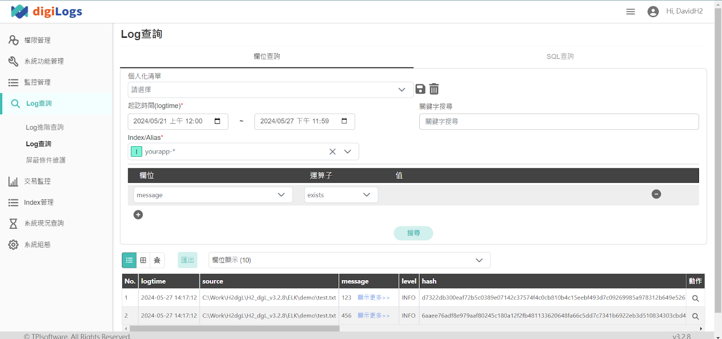Open 屏蔽條件維護 submenu item
722x339 pixels.
46,160
